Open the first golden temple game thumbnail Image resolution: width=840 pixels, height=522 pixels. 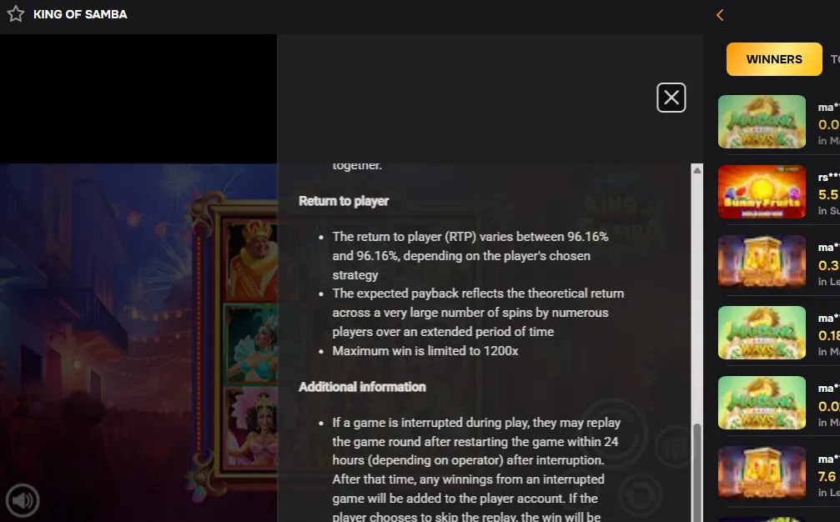[x=762, y=262]
